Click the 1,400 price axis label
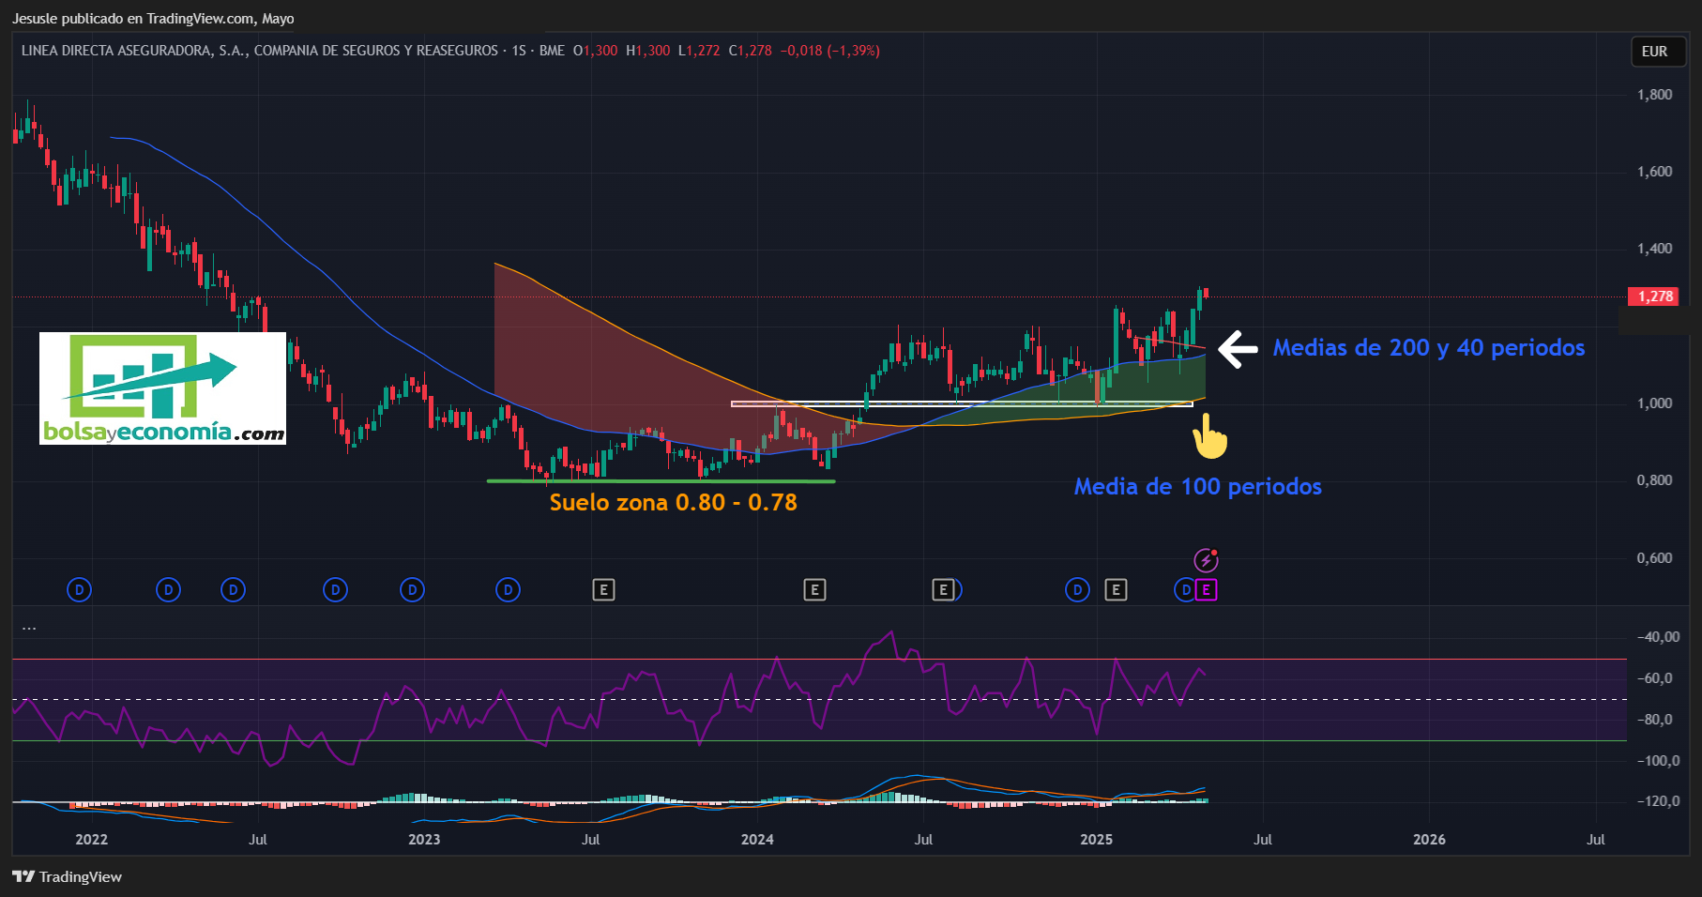This screenshot has height=897, width=1702. pyautogui.click(x=1654, y=249)
